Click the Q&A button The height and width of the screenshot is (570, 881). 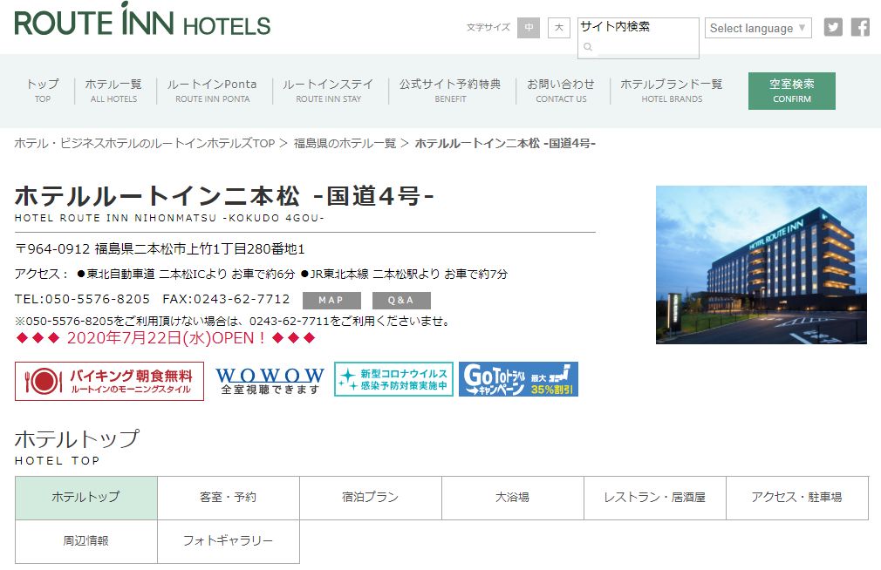[401, 301]
